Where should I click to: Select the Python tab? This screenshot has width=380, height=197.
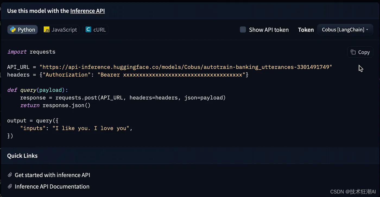(x=22, y=29)
